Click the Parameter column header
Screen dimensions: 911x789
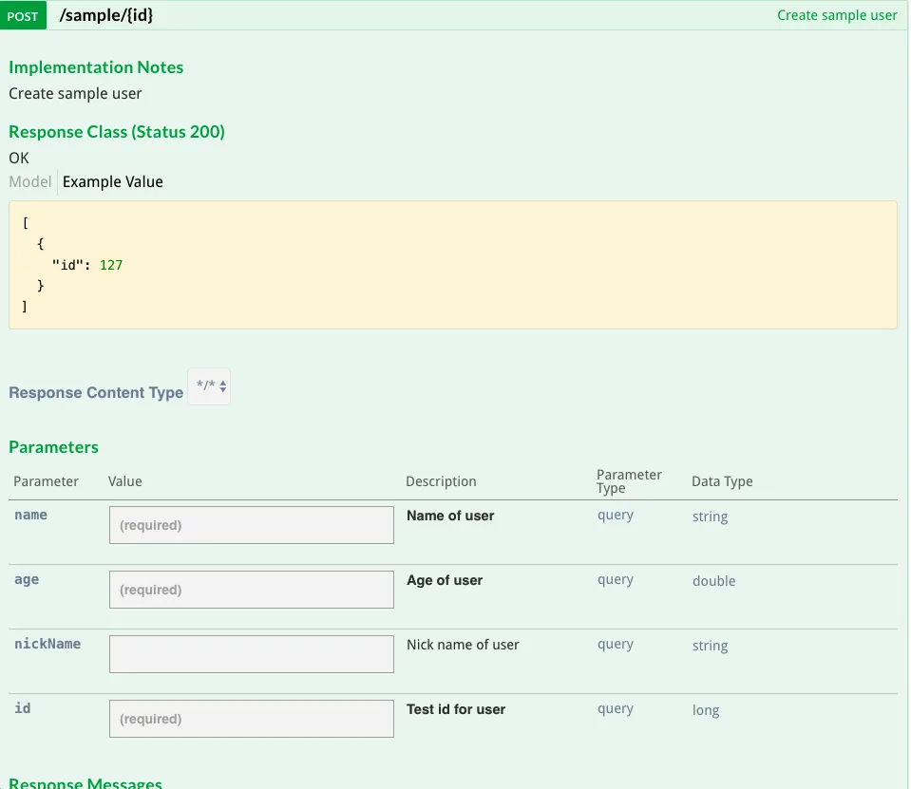pyautogui.click(x=46, y=481)
